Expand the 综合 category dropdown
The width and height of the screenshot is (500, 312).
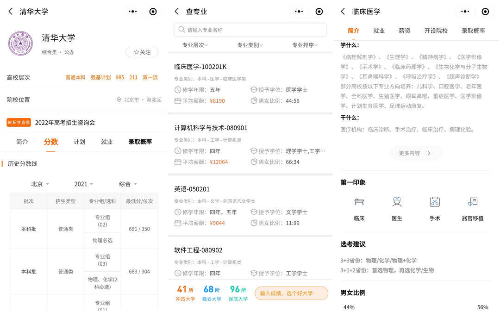coord(128,184)
